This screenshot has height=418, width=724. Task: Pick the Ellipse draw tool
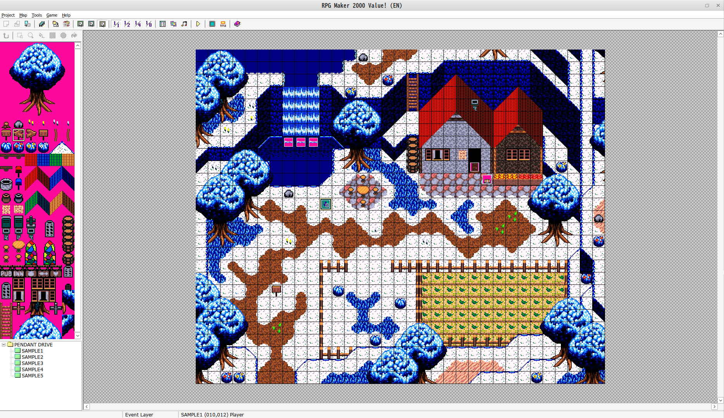point(63,36)
